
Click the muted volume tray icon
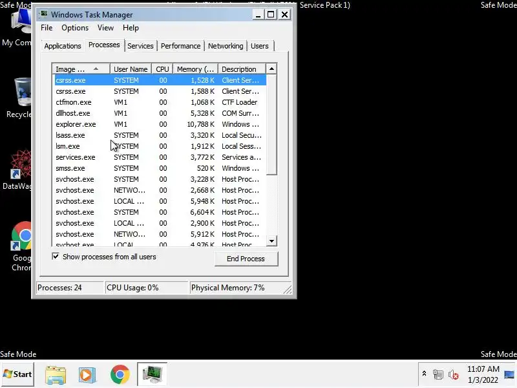pyautogui.click(x=454, y=374)
